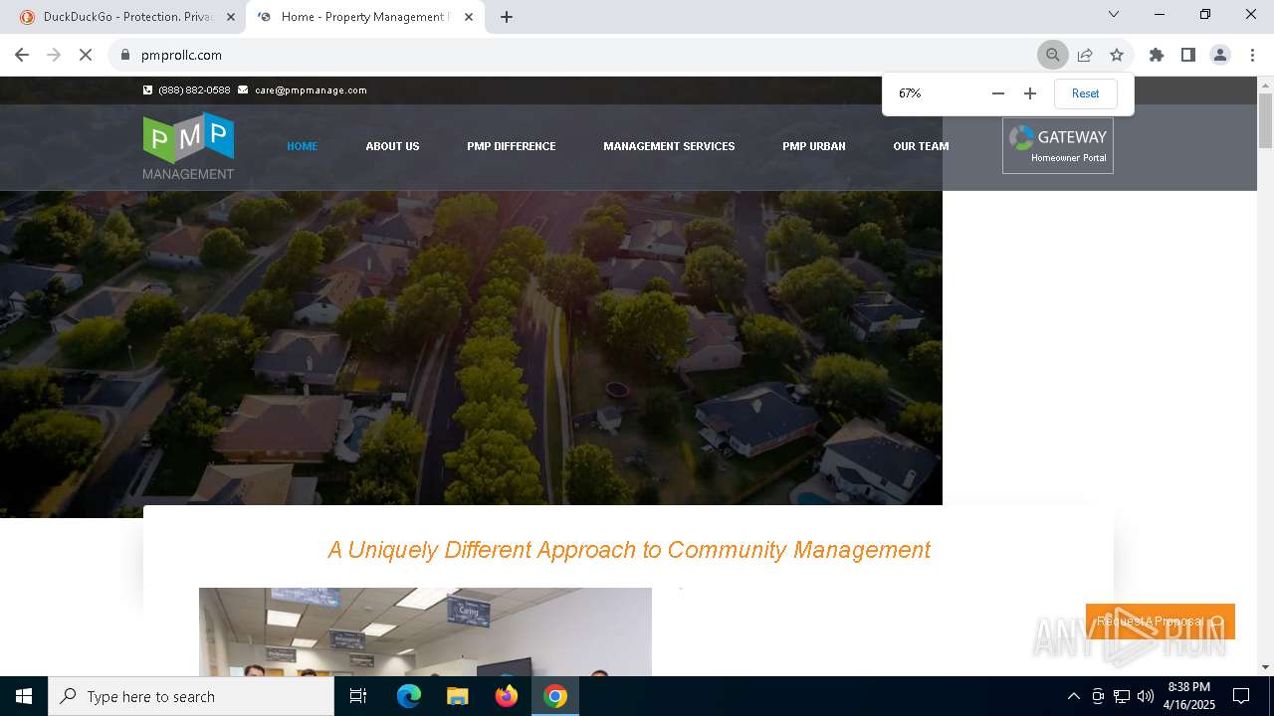The width and height of the screenshot is (1274, 716).
Task: Toggle the browser side panel
Action: click(x=1188, y=55)
